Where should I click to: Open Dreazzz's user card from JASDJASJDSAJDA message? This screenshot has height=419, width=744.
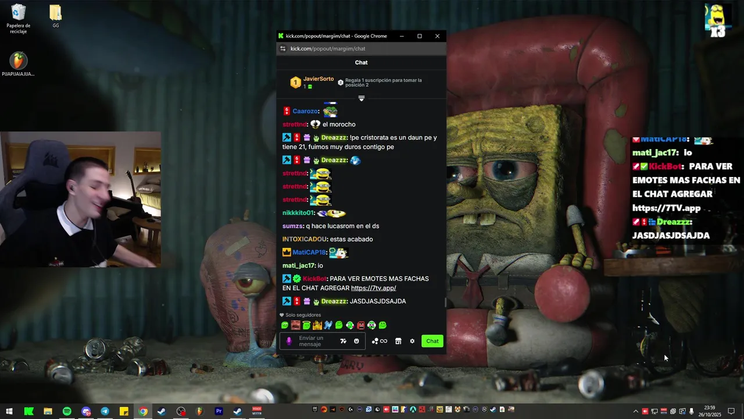[334, 301]
